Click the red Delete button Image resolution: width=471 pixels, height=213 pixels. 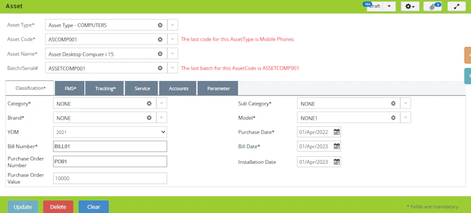coord(58,207)
